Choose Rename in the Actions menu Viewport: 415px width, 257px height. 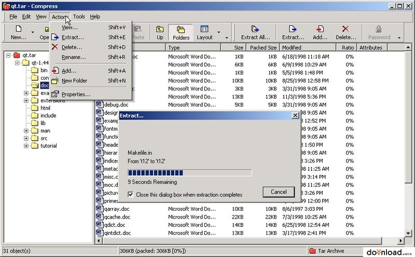[90, 57]
